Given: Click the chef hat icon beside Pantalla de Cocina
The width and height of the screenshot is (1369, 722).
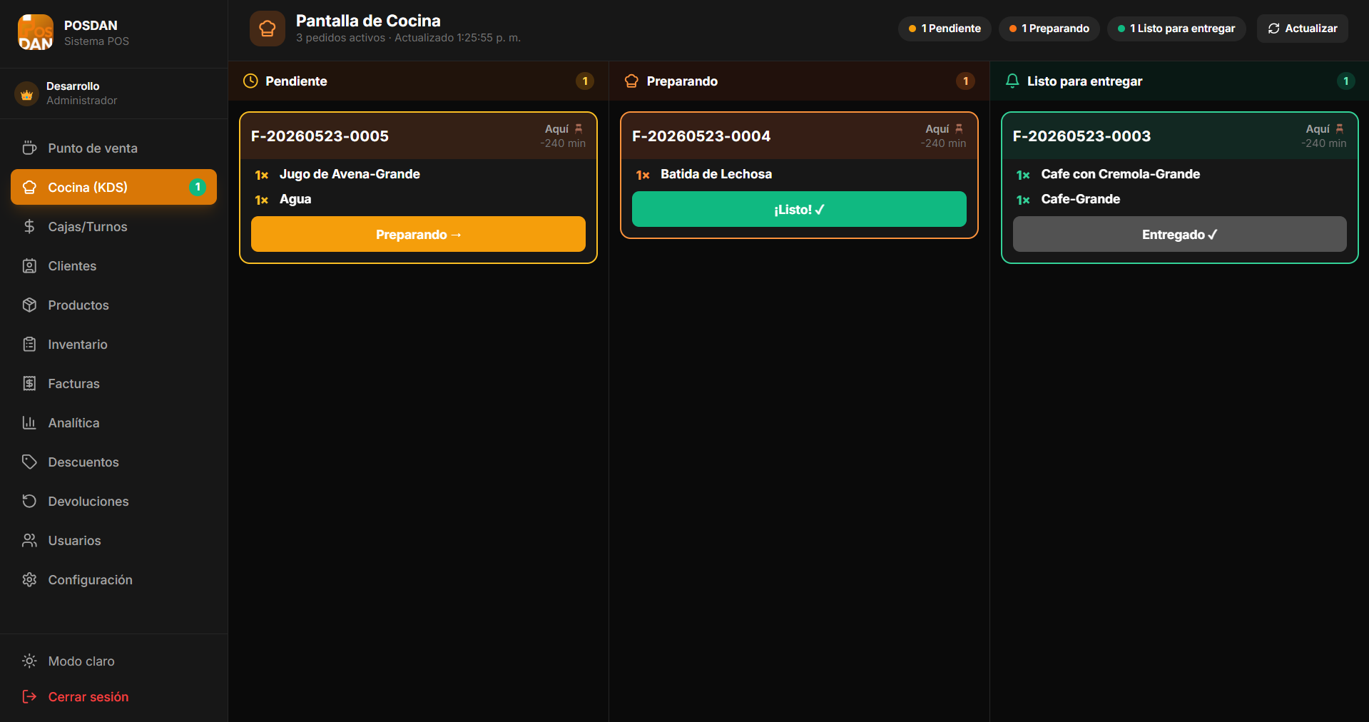Looking at the screenshot, I should click(x=268, y=29).
